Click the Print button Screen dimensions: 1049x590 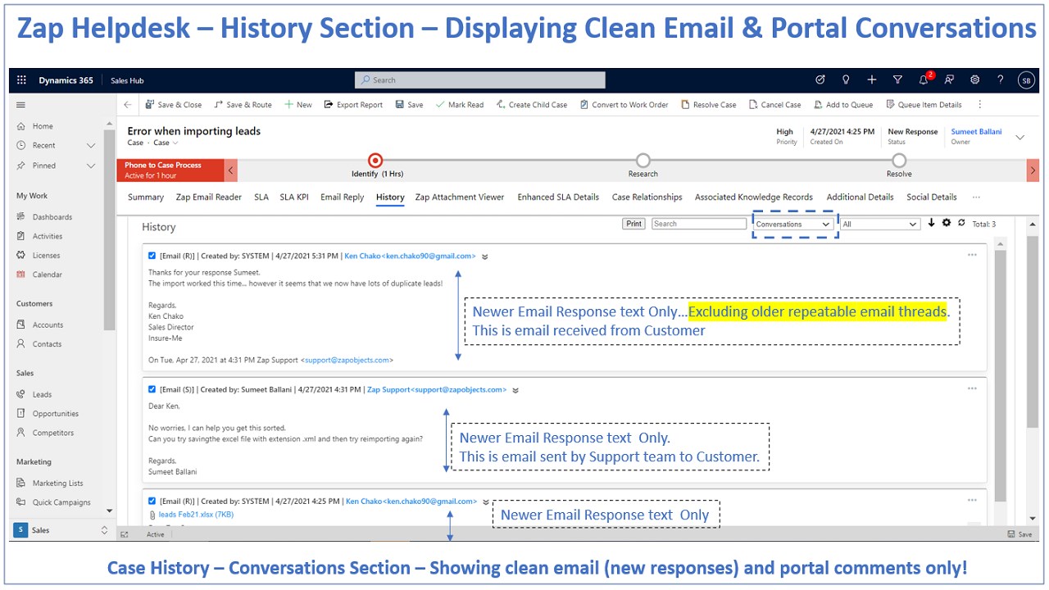point(633,224)
